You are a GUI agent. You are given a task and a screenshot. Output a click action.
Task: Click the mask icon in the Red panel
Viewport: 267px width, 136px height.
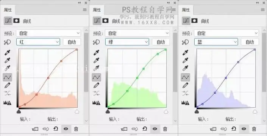click(x=17, y=21)
